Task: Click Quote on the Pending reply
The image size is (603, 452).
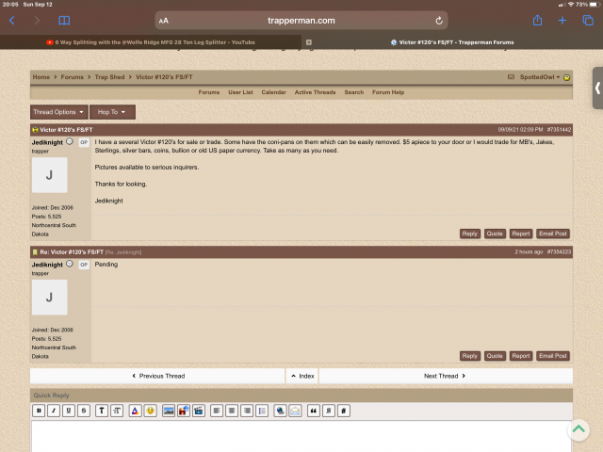Action: tap(495, 356)
